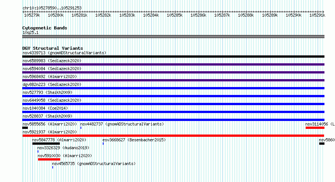Click the purple nsv6594084 variant bar

point(173,72)
